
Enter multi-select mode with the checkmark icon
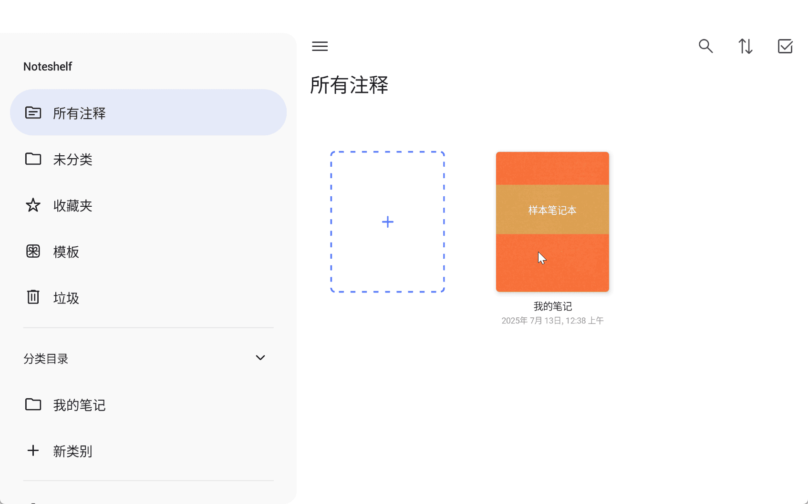click(x=785, y=46)
